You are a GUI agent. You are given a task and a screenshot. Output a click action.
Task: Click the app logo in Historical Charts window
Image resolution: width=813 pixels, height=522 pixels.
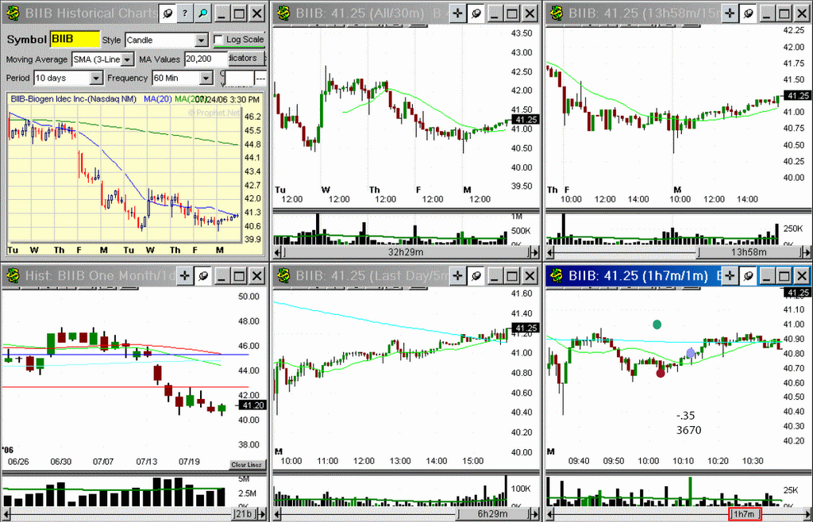point(13,13)
